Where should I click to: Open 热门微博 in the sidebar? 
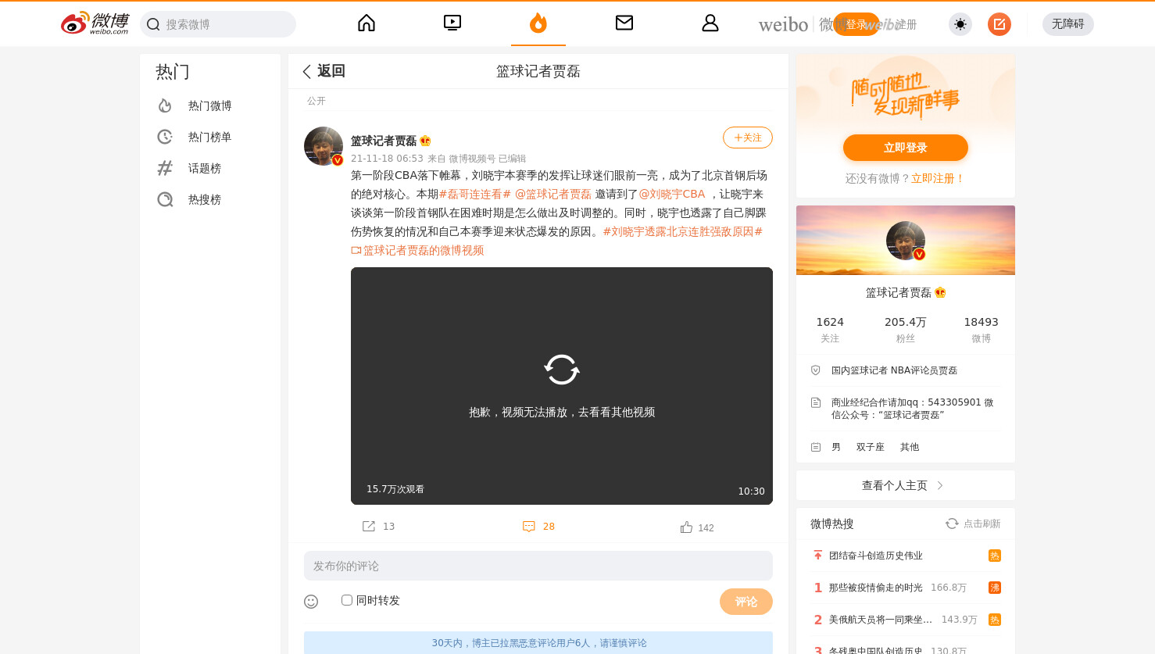(210, 105)
